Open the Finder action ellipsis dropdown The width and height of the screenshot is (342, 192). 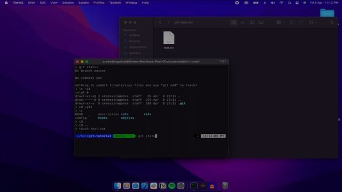click(x=313, y=22)
